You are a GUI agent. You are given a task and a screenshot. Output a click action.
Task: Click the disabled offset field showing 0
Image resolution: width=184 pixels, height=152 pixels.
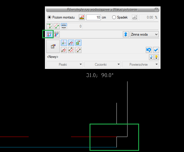click(75, 26)
